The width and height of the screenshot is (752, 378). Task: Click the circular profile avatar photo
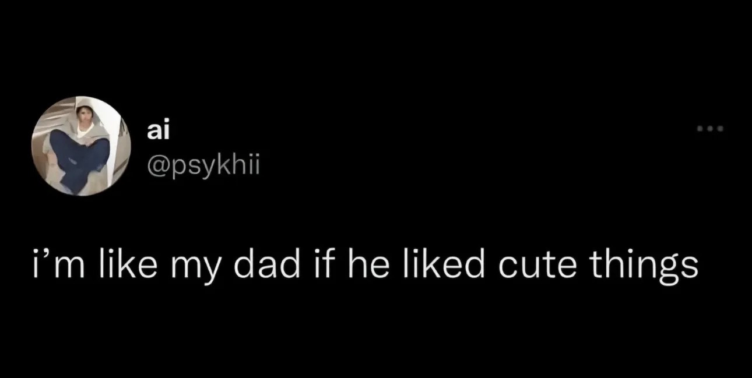pos(80,146)
